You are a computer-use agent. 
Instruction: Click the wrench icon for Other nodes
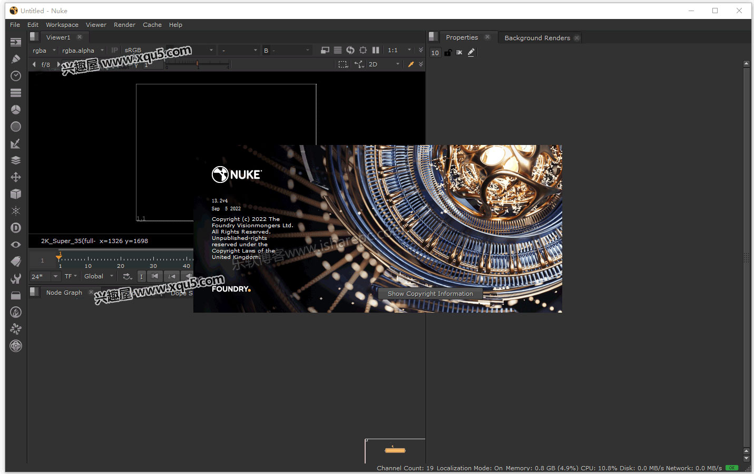point(16,278)
